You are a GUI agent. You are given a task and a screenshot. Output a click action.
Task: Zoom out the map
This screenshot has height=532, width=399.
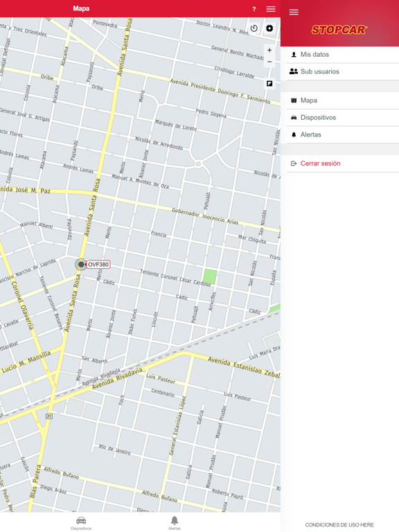tap(269, 62)
